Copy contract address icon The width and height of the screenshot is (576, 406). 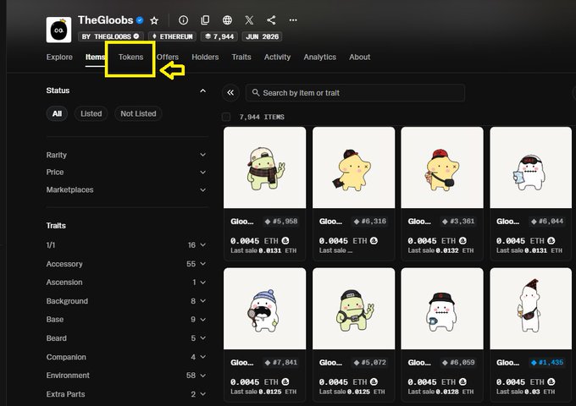click(205, 20)
